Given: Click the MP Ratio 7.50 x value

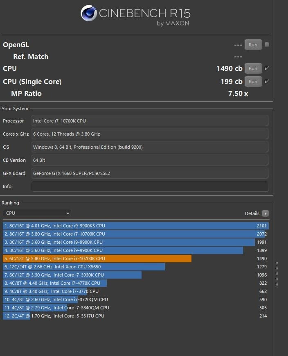Looking at the screenshot, I should [238, 93].
